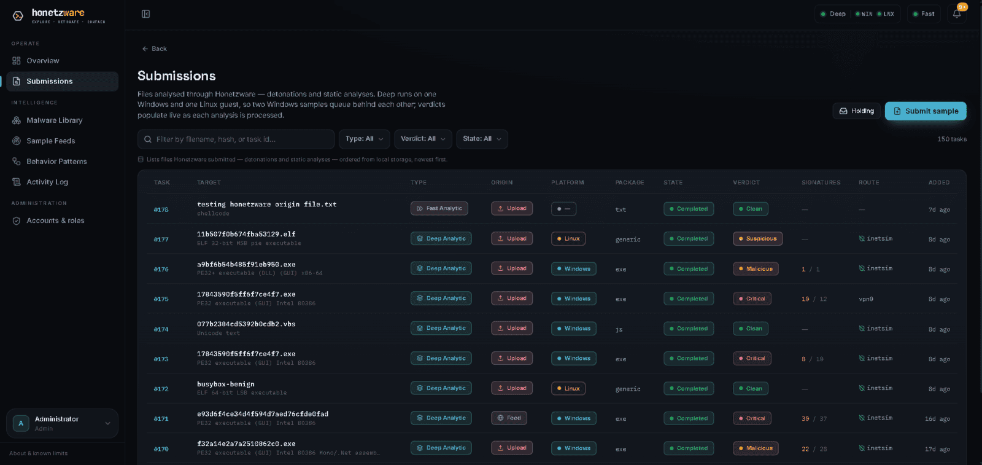This screenshot has width=982, height=465.
Task: Collapse the sidebar with the panel icon
Action: coord(146,14)
